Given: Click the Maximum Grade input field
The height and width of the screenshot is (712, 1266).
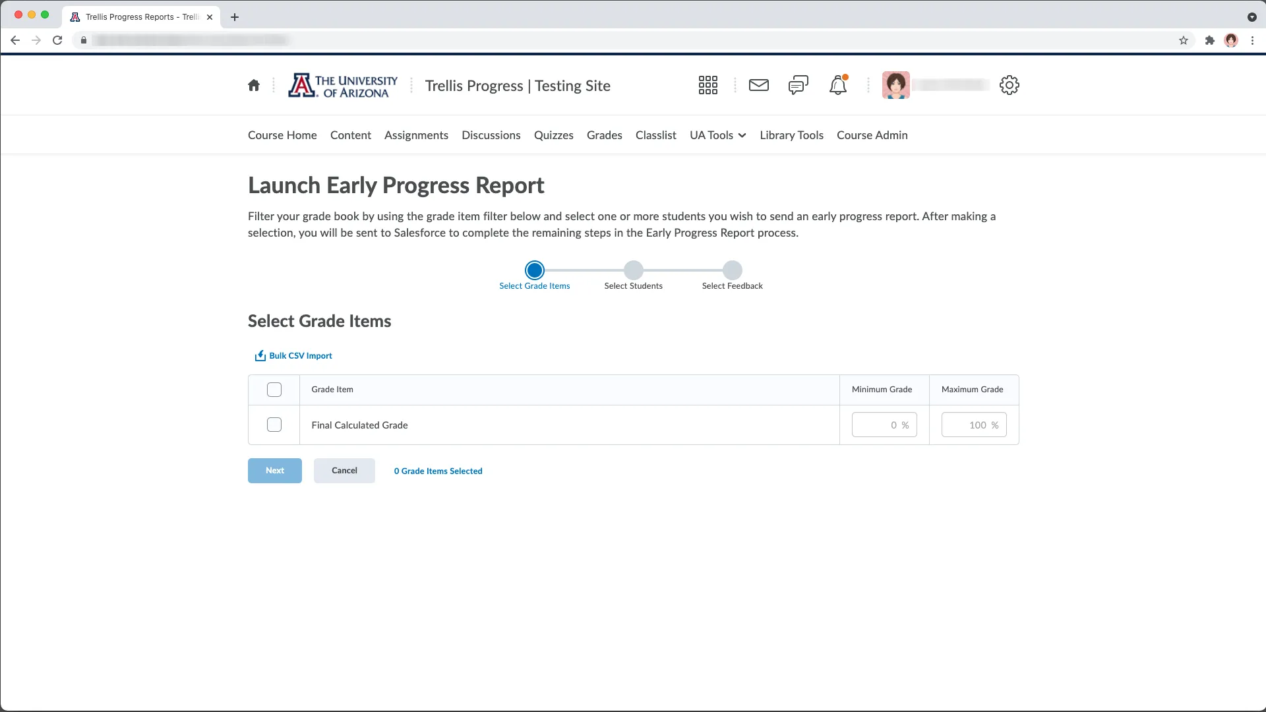Looking at the screenshot, I should point(974,425).
